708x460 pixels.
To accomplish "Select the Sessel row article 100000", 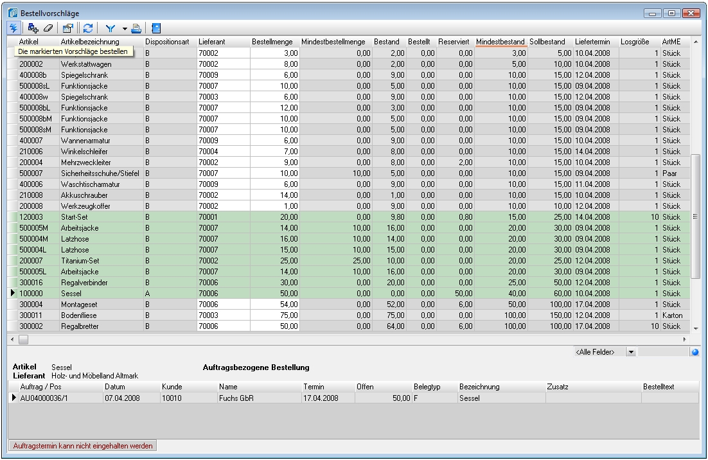I will pos(37,294).
